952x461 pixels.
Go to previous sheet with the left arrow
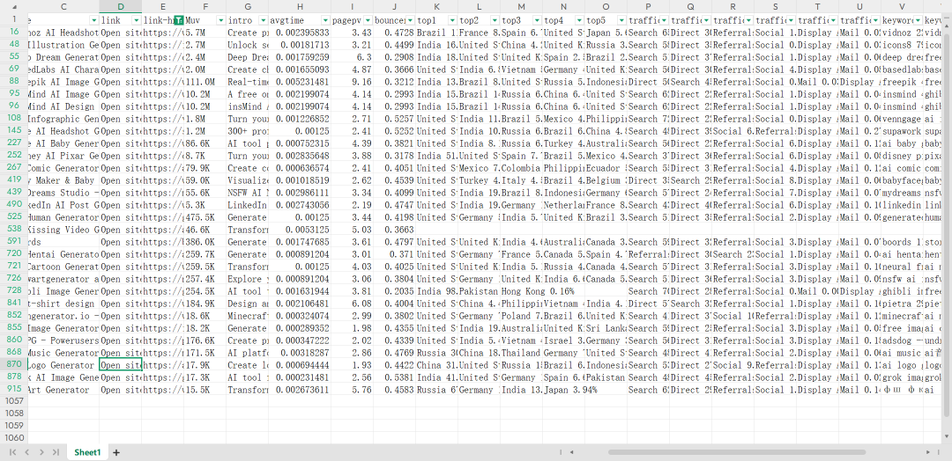point(26,452)
